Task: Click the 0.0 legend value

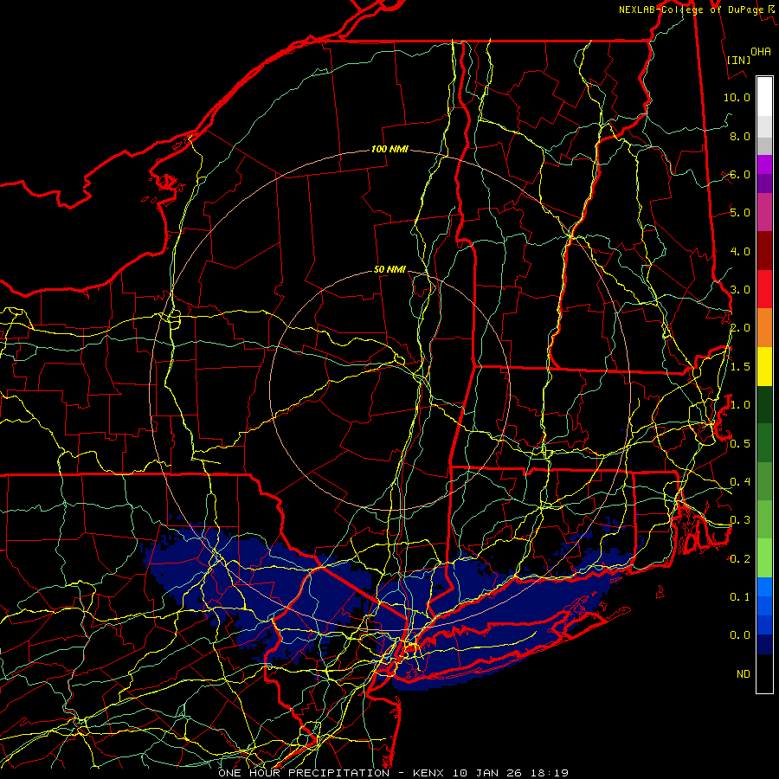Action: (739, 635)
